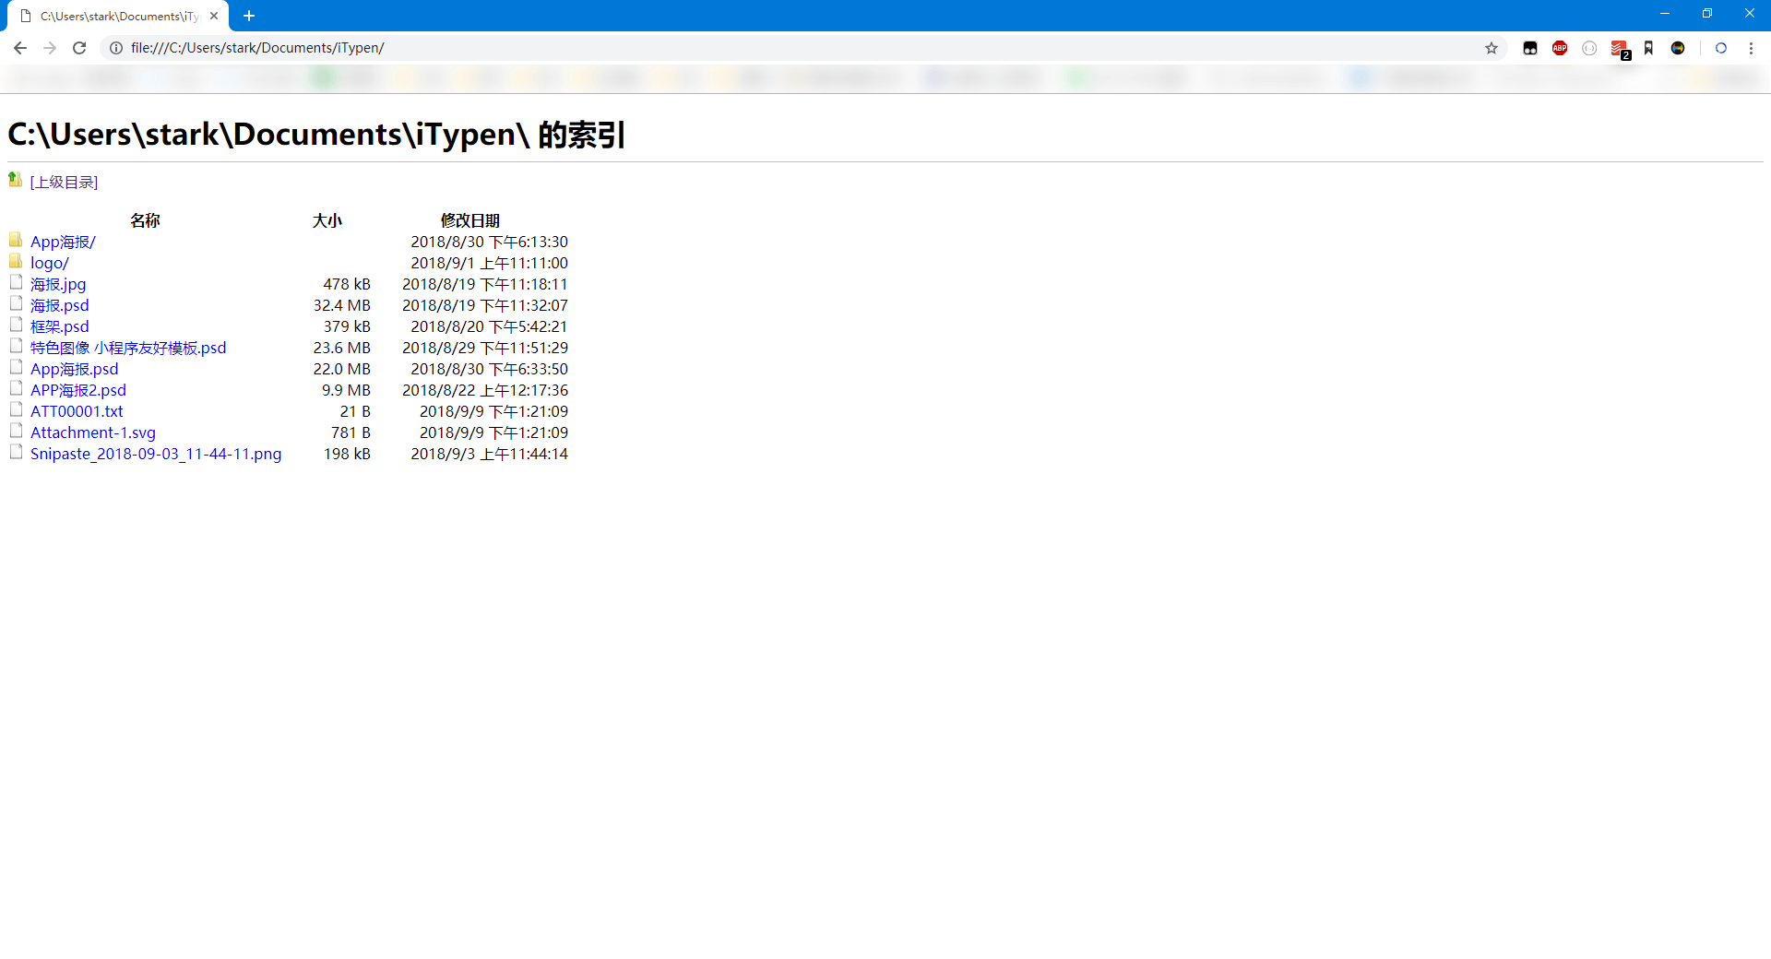This screenshot has height=959, width=1771.
Task: Close the current iTypen tab
Action: tap(214, 16)
